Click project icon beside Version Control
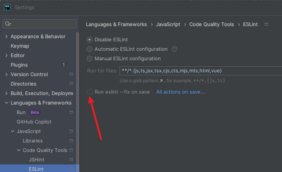Viewport: 282px width, 172px height. click(71, 74)
